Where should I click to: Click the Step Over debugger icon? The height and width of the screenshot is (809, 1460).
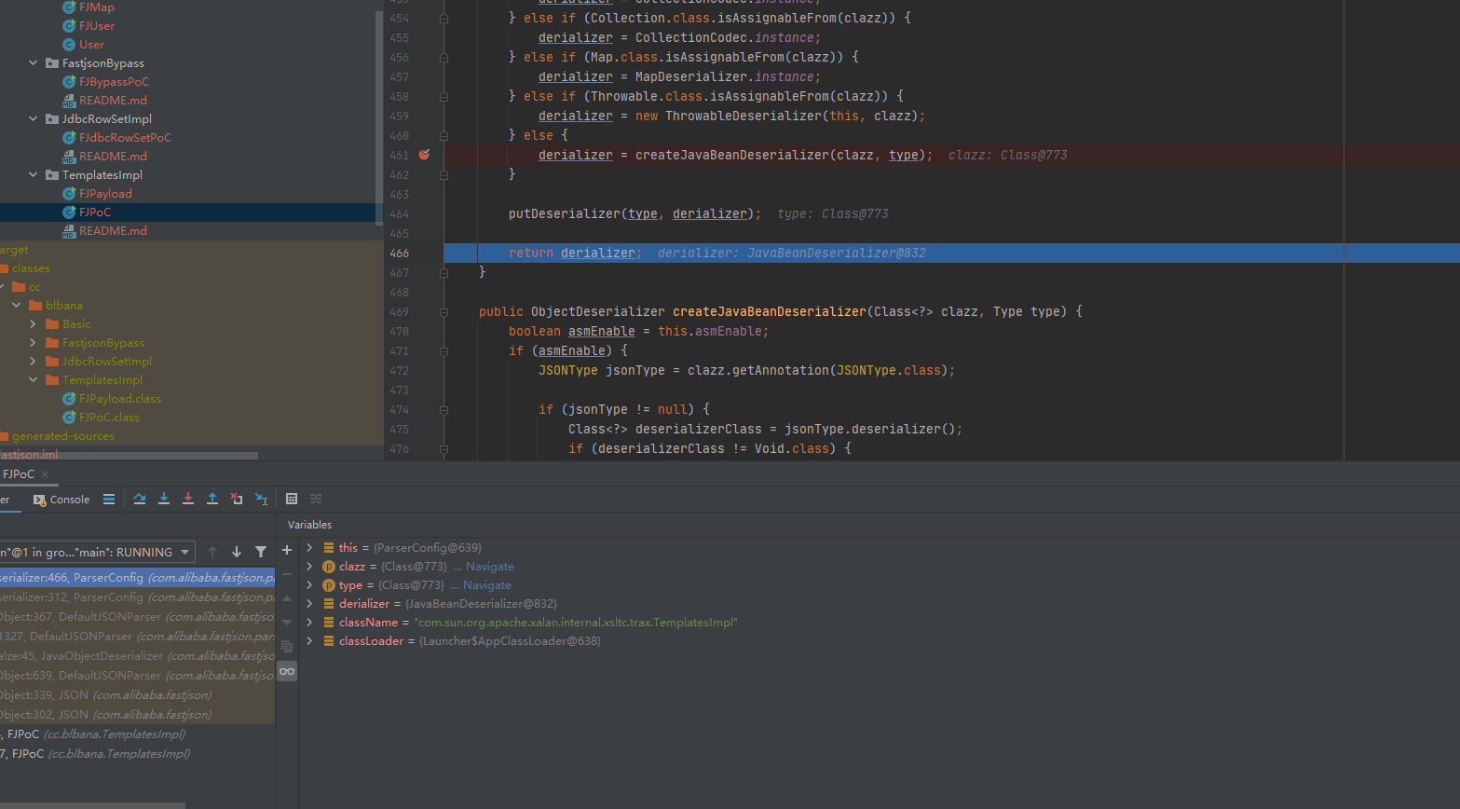click(x=140, y=500)
